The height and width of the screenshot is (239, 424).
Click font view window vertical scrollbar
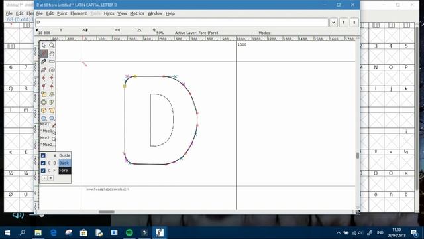click(x=417, y=108)
